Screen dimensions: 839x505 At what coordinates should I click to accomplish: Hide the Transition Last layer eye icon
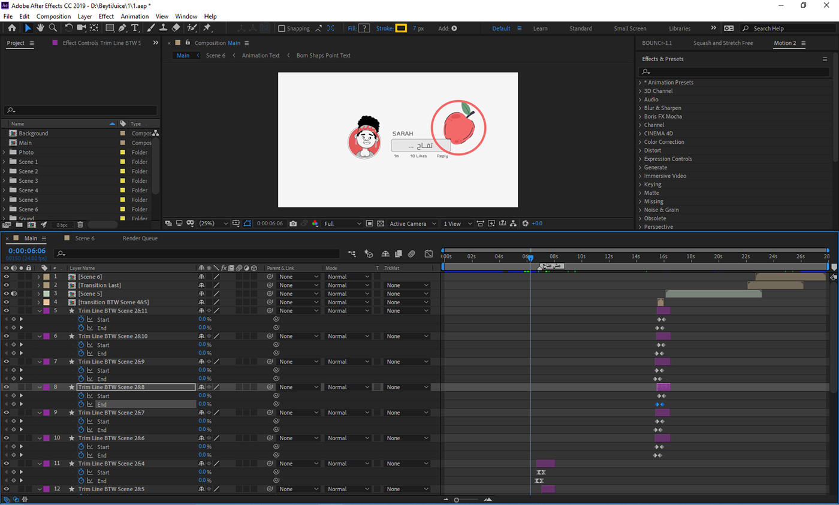pyautogui.click(x=7, y=285)
